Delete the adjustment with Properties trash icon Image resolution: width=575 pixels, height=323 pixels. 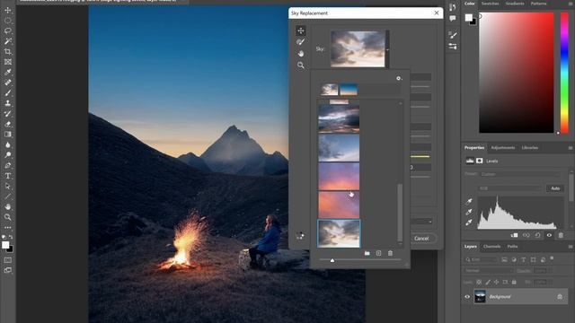point(561,235)
